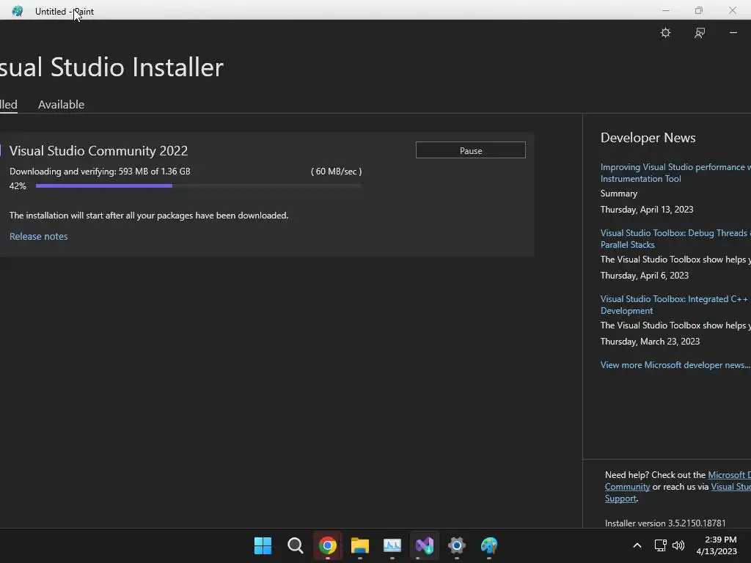Open Debug Threads Parallel Stacks article
Image resolution: width=751 pixels, height=563 pixels.
[675, 239]
